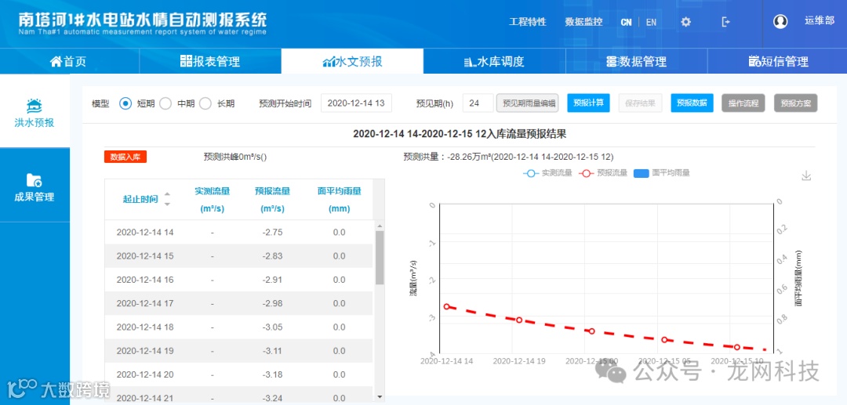This screenshot has height=405, width=847.
Task: Click the 洪水预报 sidebar icon
Action: click(34, 106)
